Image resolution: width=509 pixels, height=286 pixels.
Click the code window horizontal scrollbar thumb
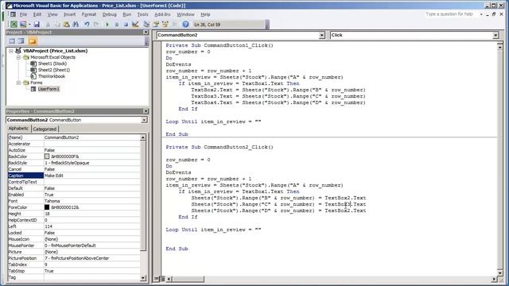pos(188,279)
